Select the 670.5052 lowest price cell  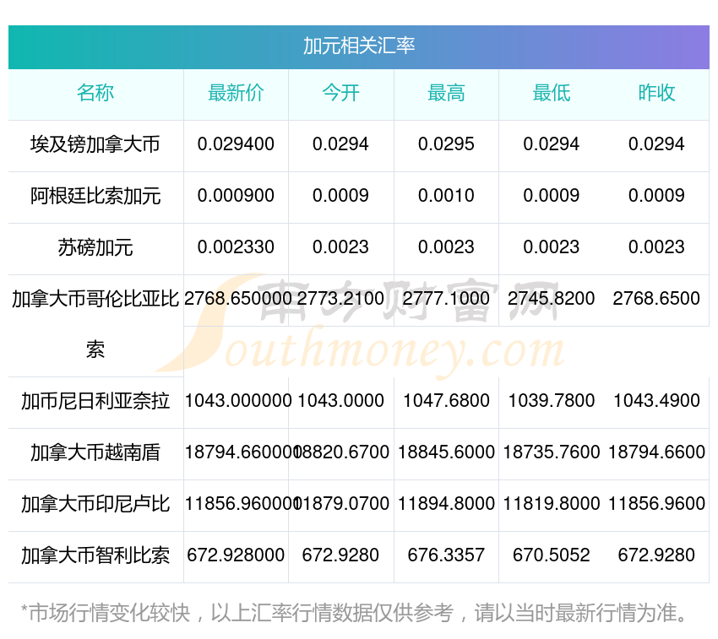click(x=551, y=555)
